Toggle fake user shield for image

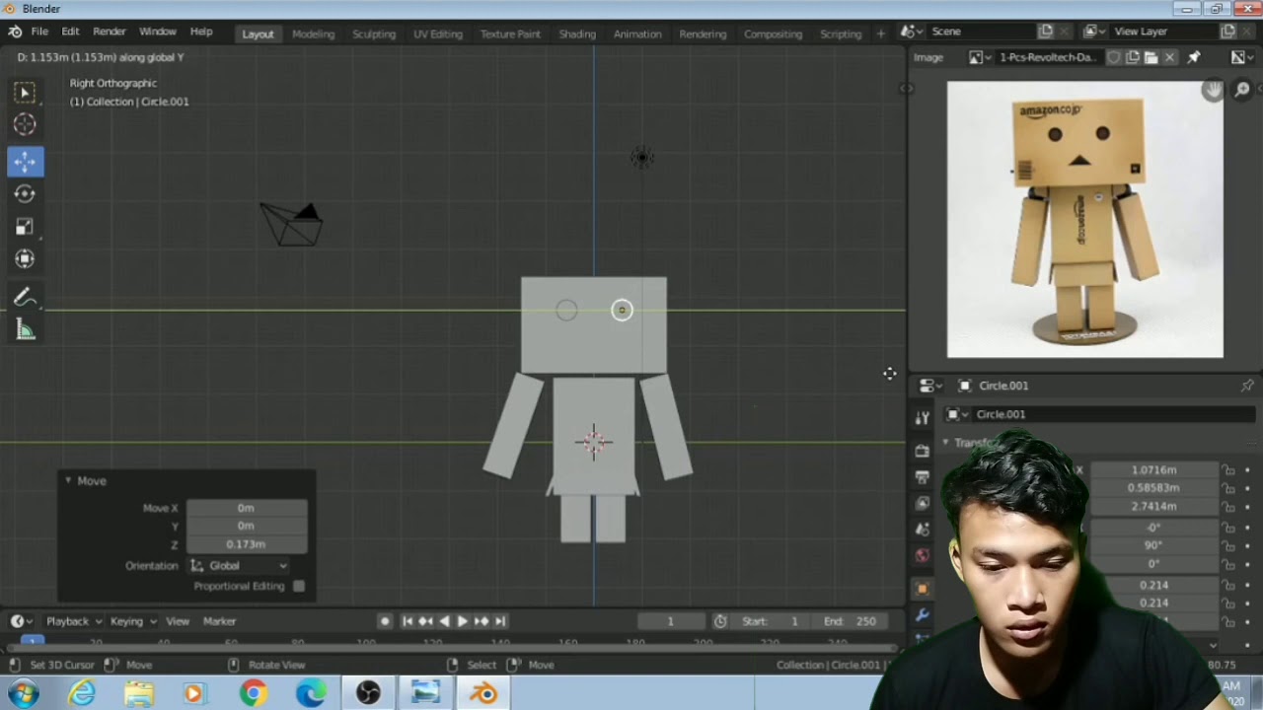tap(1114, 57)
